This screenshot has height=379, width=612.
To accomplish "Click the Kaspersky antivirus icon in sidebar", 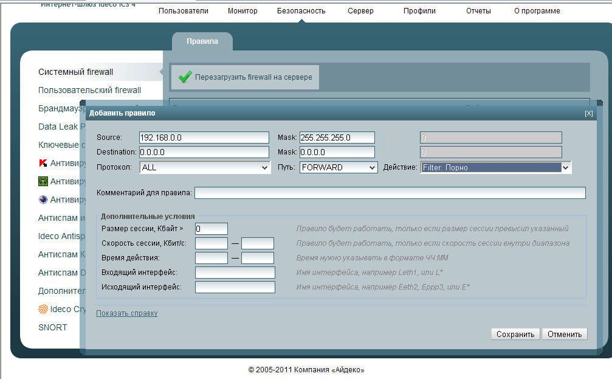I will (43, 163).
